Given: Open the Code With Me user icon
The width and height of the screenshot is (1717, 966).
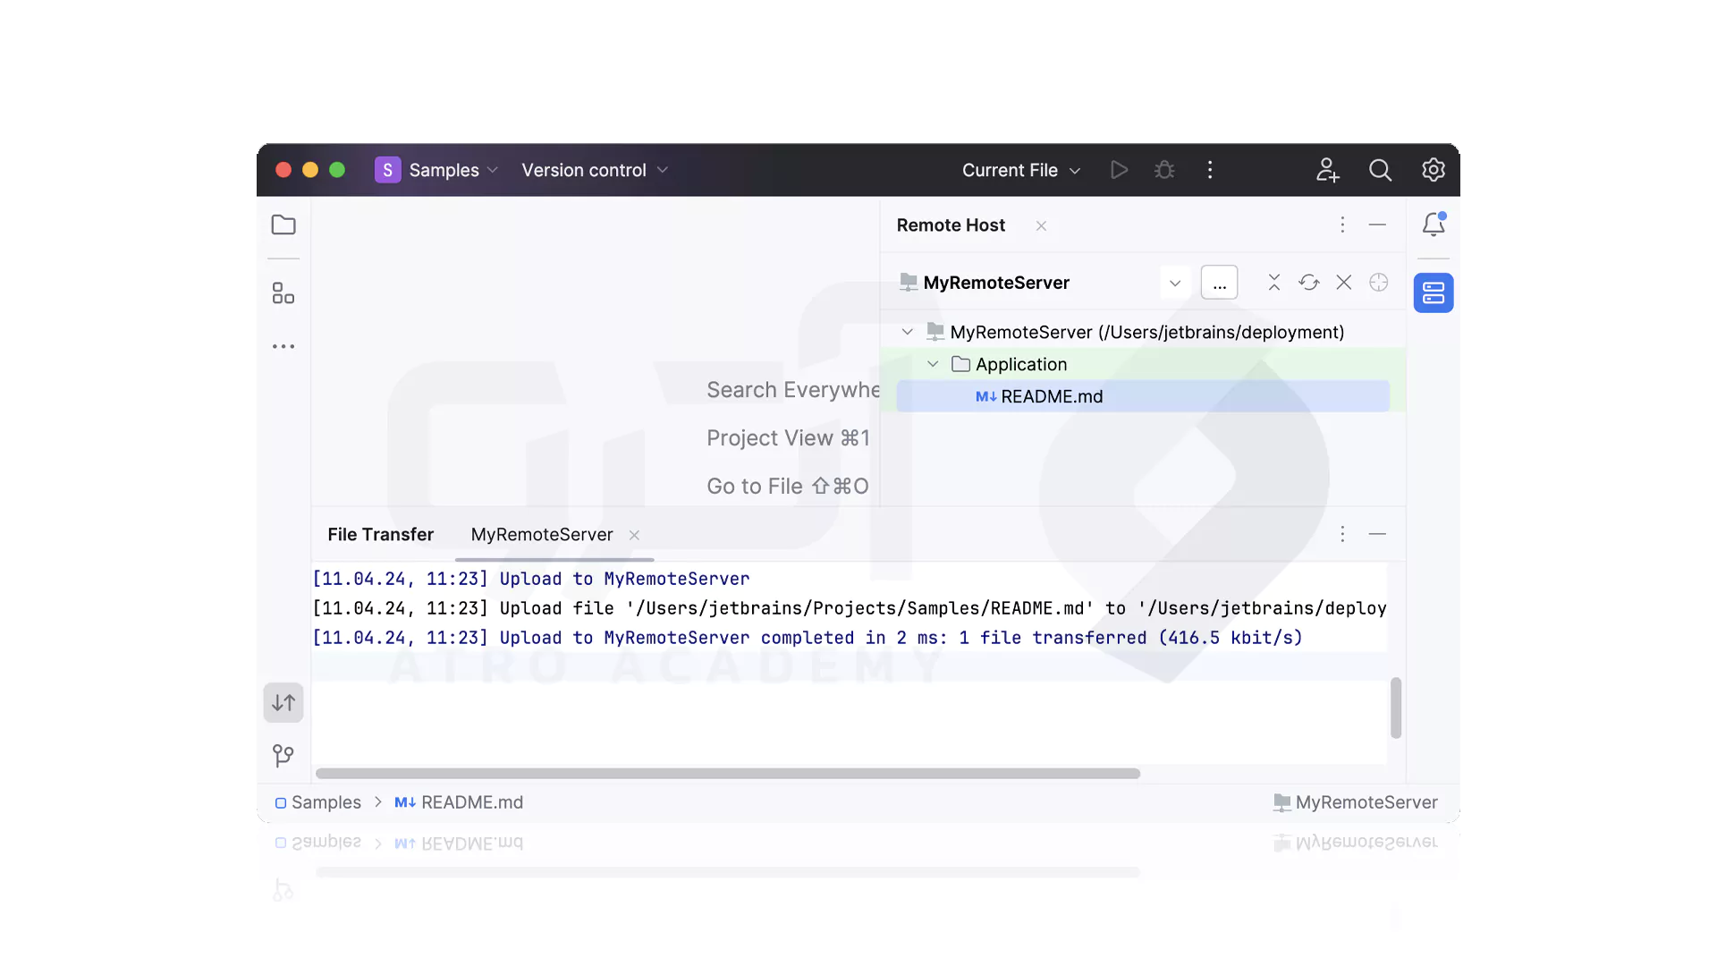Looking at the screenshot, I should [1327, 170].
